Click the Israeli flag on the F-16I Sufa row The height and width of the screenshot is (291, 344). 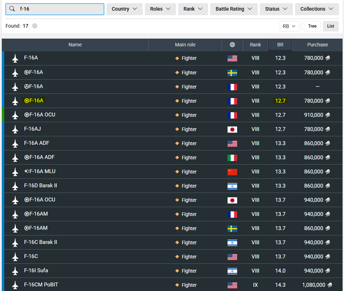[x=232, y=271]
